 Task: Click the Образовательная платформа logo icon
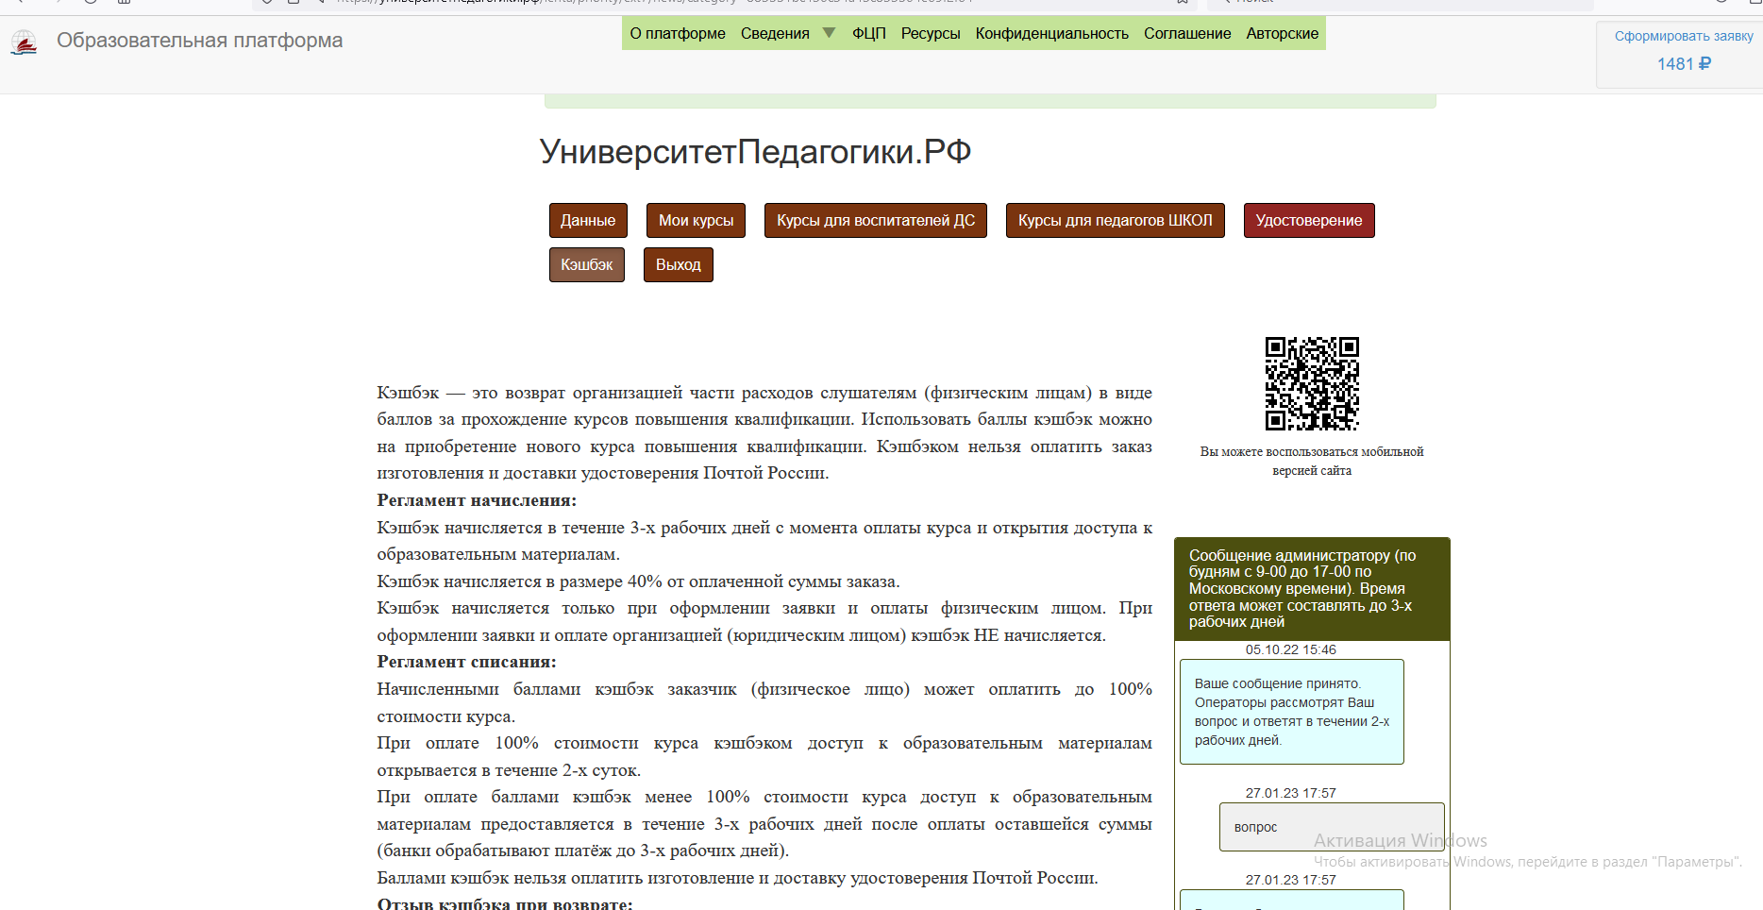coord(24,42)
